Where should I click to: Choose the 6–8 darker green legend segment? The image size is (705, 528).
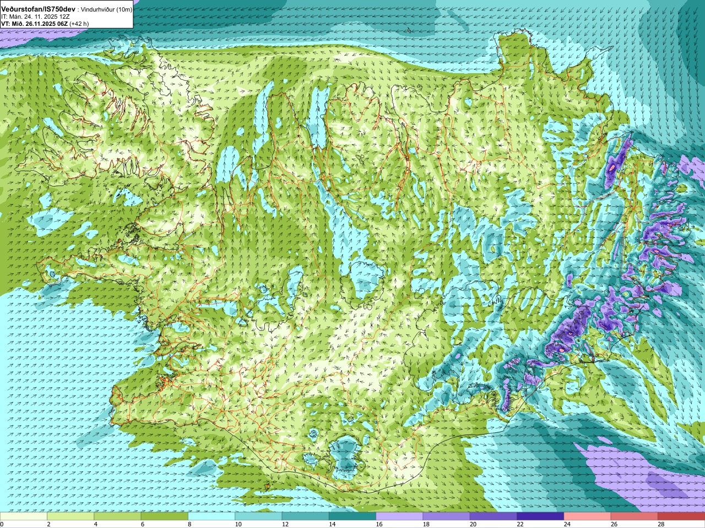pos(165,516)
